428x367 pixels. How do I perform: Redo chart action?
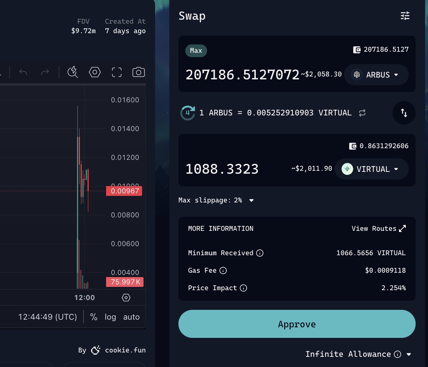pos(45,72)
